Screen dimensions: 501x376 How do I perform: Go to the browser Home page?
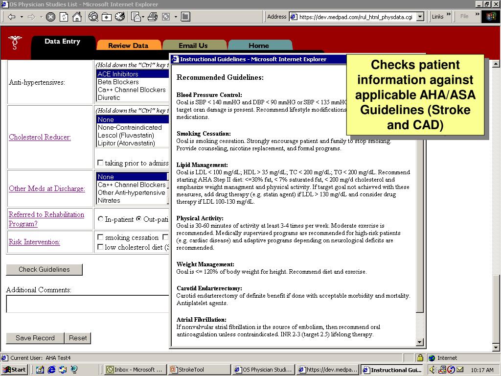tap(77, 17)
